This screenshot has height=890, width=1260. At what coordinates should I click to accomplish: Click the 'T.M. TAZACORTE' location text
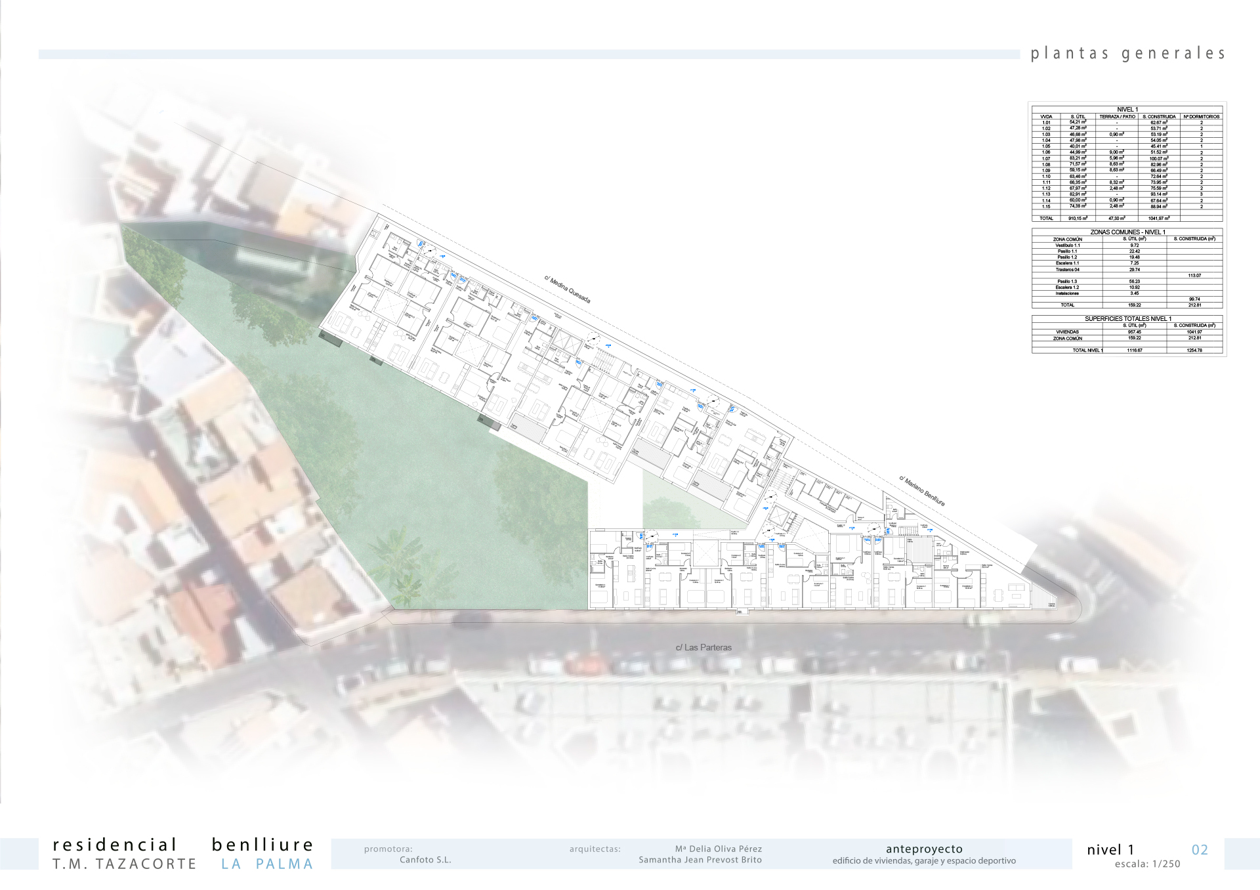pos(125,864)
